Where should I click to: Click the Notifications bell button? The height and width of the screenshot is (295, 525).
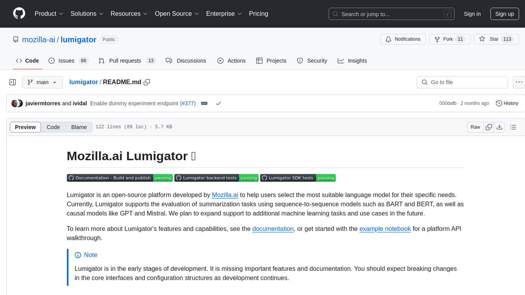pos(403,39)
